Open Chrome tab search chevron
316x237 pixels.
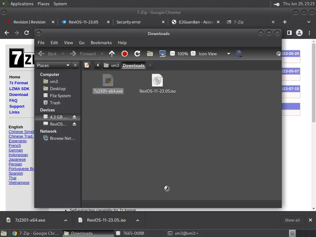309,22
